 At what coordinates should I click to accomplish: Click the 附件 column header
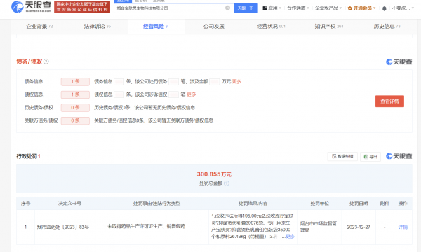385,203
